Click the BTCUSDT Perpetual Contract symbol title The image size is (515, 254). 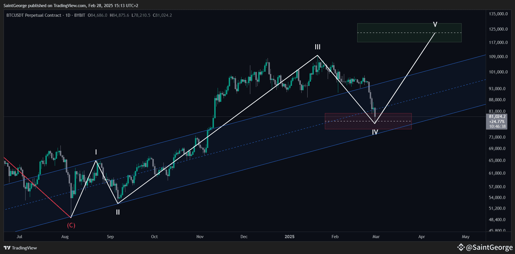(34, 15)
